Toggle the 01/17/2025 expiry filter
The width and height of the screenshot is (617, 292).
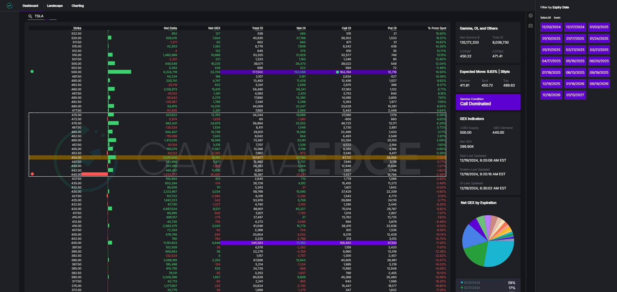(575, 38)
